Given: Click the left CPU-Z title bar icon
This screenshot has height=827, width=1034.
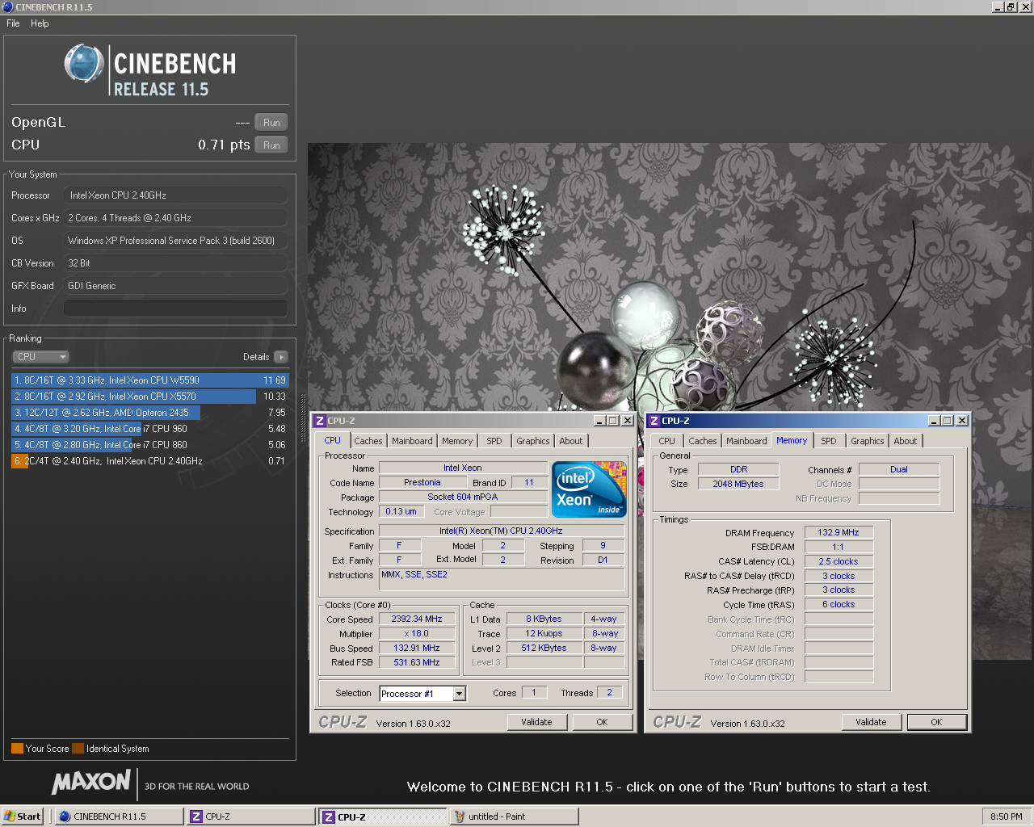Looking at the screenshot, I should coord(320,421).
